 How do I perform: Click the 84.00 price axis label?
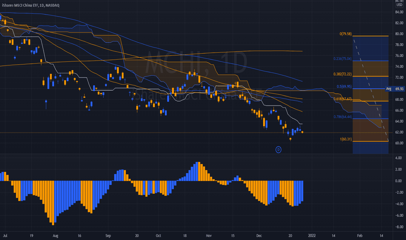click(x=399, y=12)
